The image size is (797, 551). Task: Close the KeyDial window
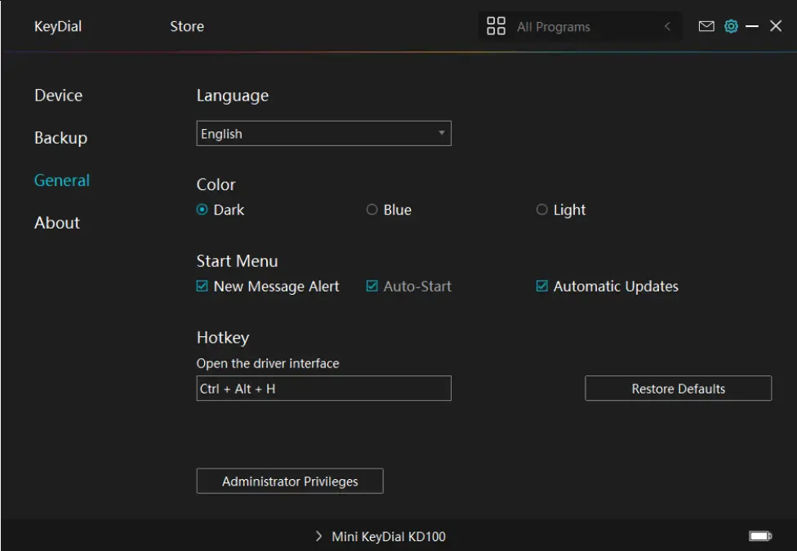pyautogui.click(x=776, y=26)
